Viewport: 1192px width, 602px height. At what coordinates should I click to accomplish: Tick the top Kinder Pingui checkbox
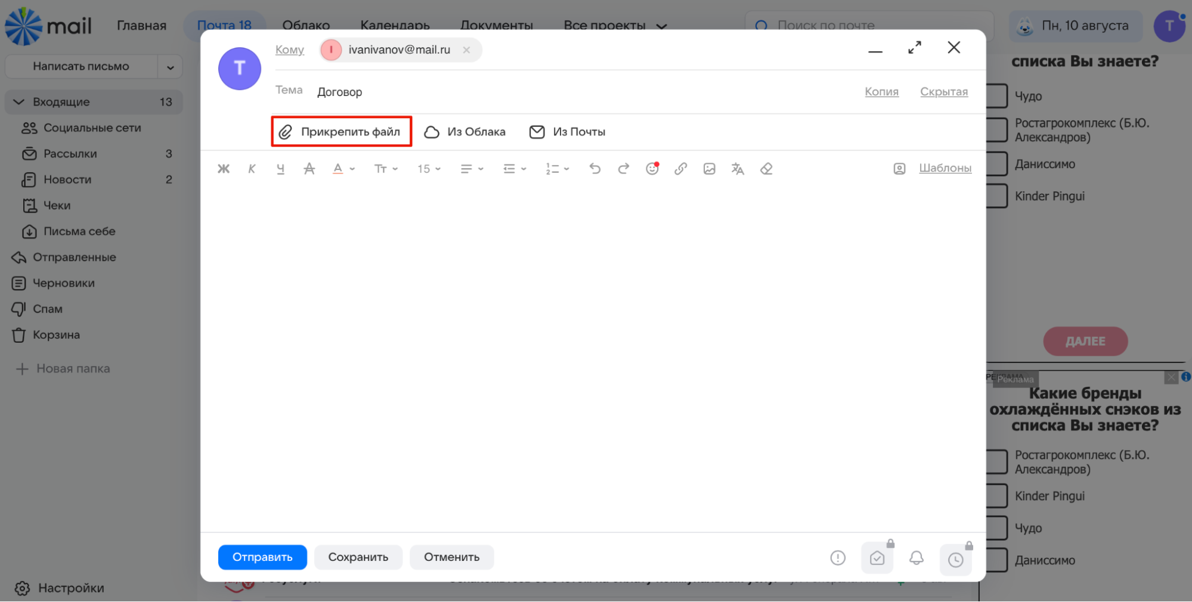[x=996, y=196]
